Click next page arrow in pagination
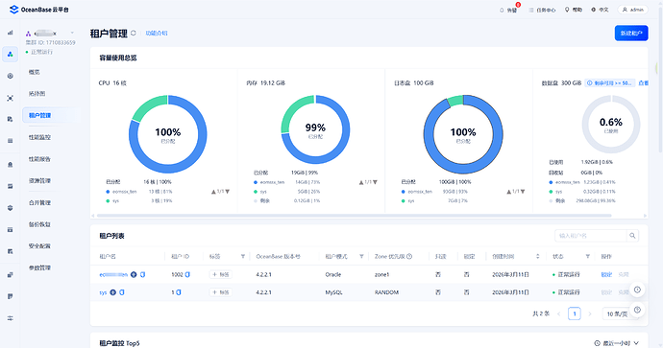 click(x=590, y=313)
